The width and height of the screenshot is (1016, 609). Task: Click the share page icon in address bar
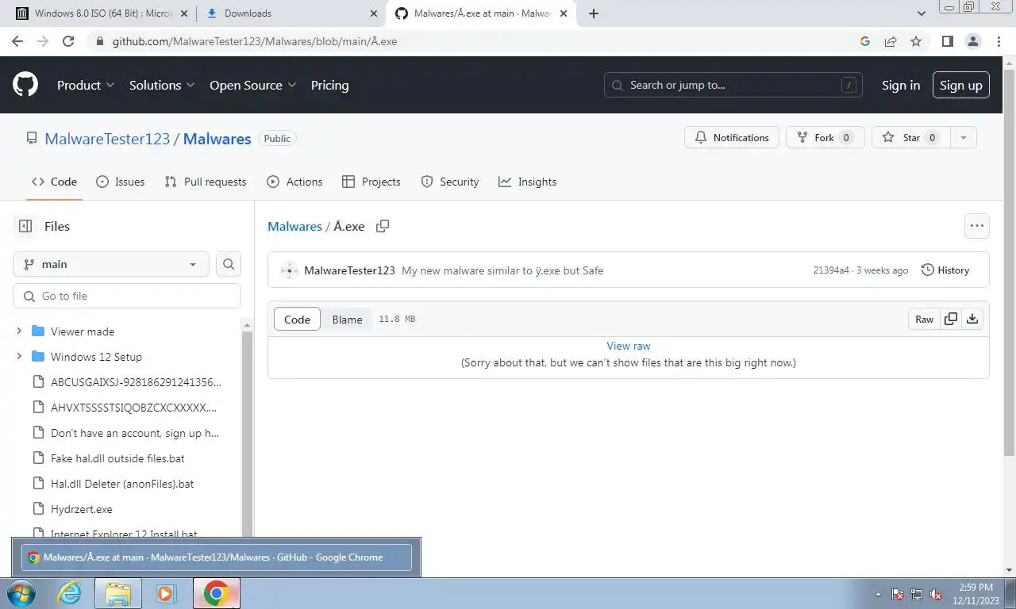[891, 41]
